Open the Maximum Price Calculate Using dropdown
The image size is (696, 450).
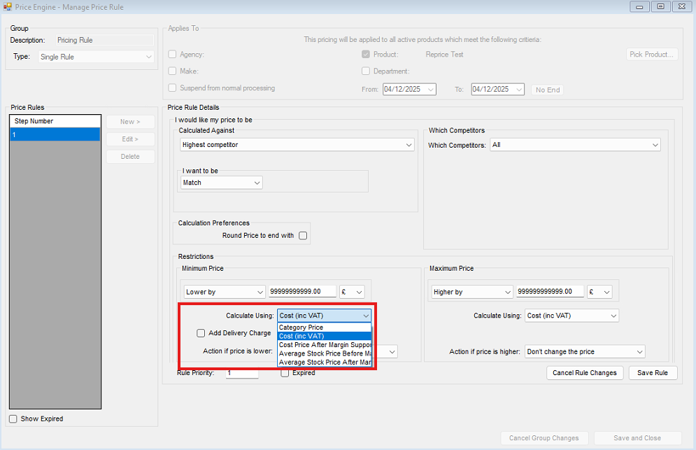click(571, 316)
